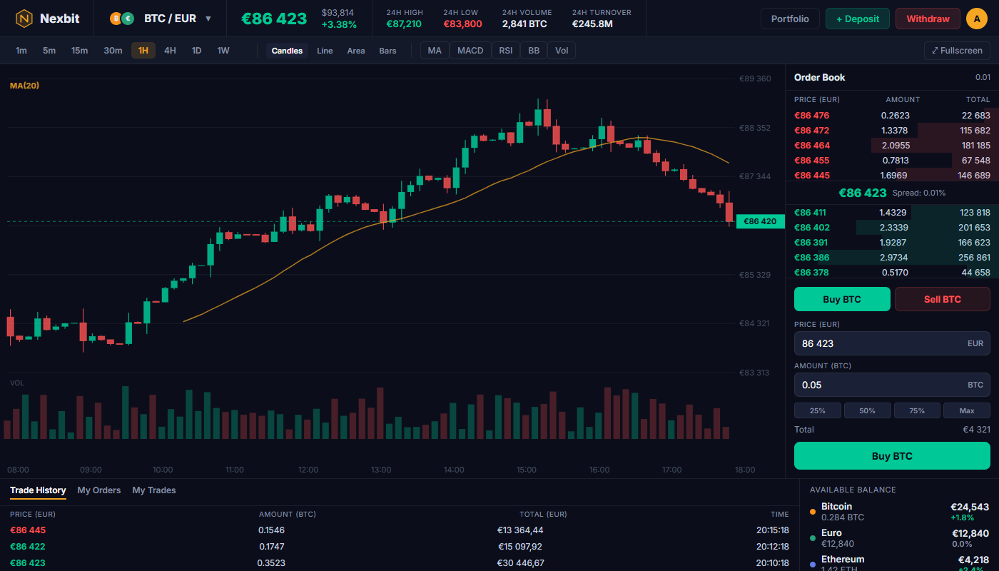Select ask price €86 445 in order book
999x571 pixels.
[892, 175]
